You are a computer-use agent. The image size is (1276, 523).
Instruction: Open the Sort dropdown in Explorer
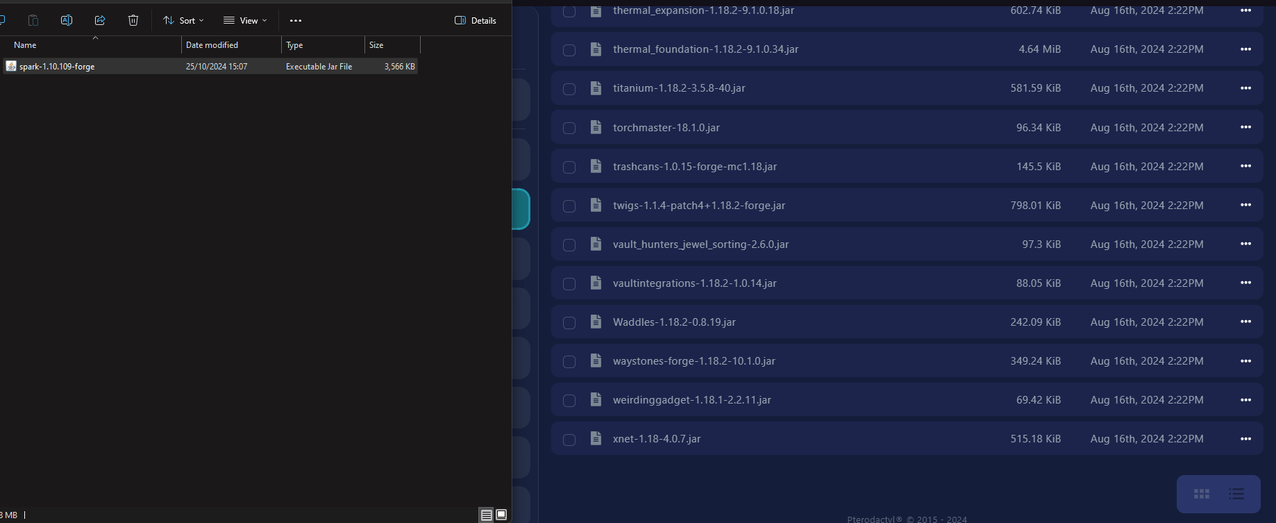[x=183, y=21]
